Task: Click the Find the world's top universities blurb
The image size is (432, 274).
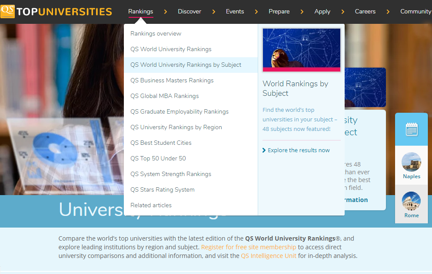Action: [x=300, y=119]
